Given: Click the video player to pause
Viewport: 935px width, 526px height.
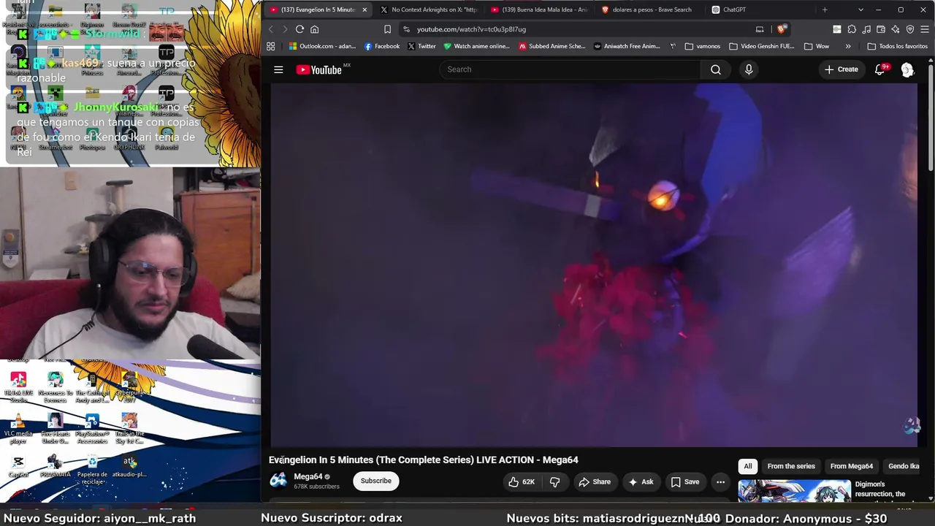Looking at the screenshot, I should [x=594, y=264].
